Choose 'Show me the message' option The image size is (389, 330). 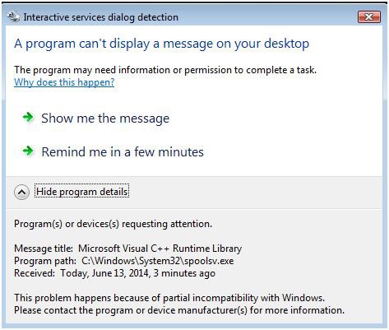(105, 119)
